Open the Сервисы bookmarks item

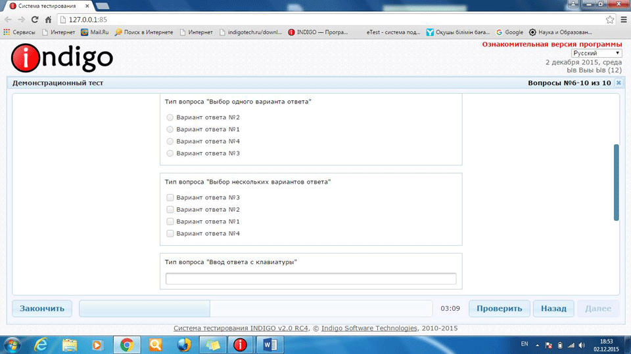point(20,32)
